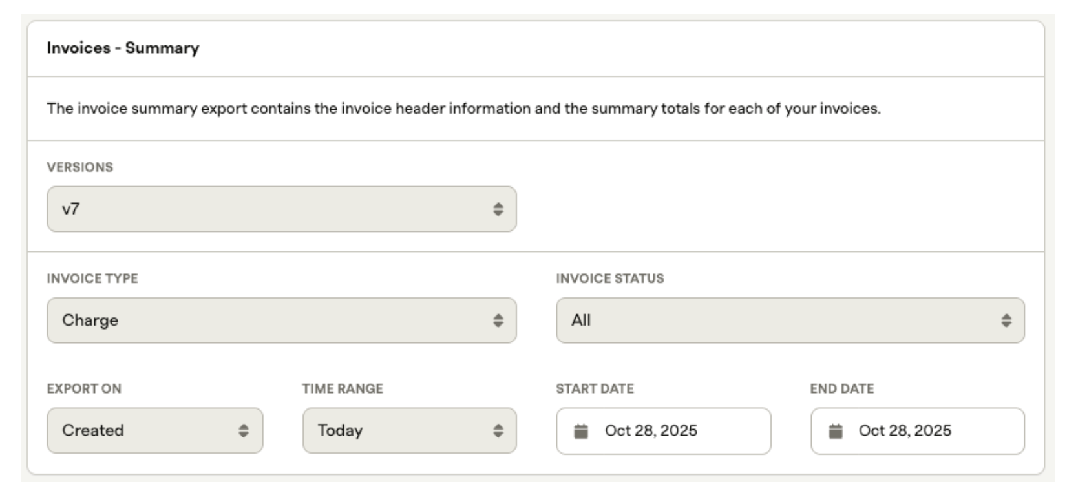Click the up-down arrows on Time Range selector
This screenshot has width=1078, height=504.
pyautogui.click(x=498, y=431)
